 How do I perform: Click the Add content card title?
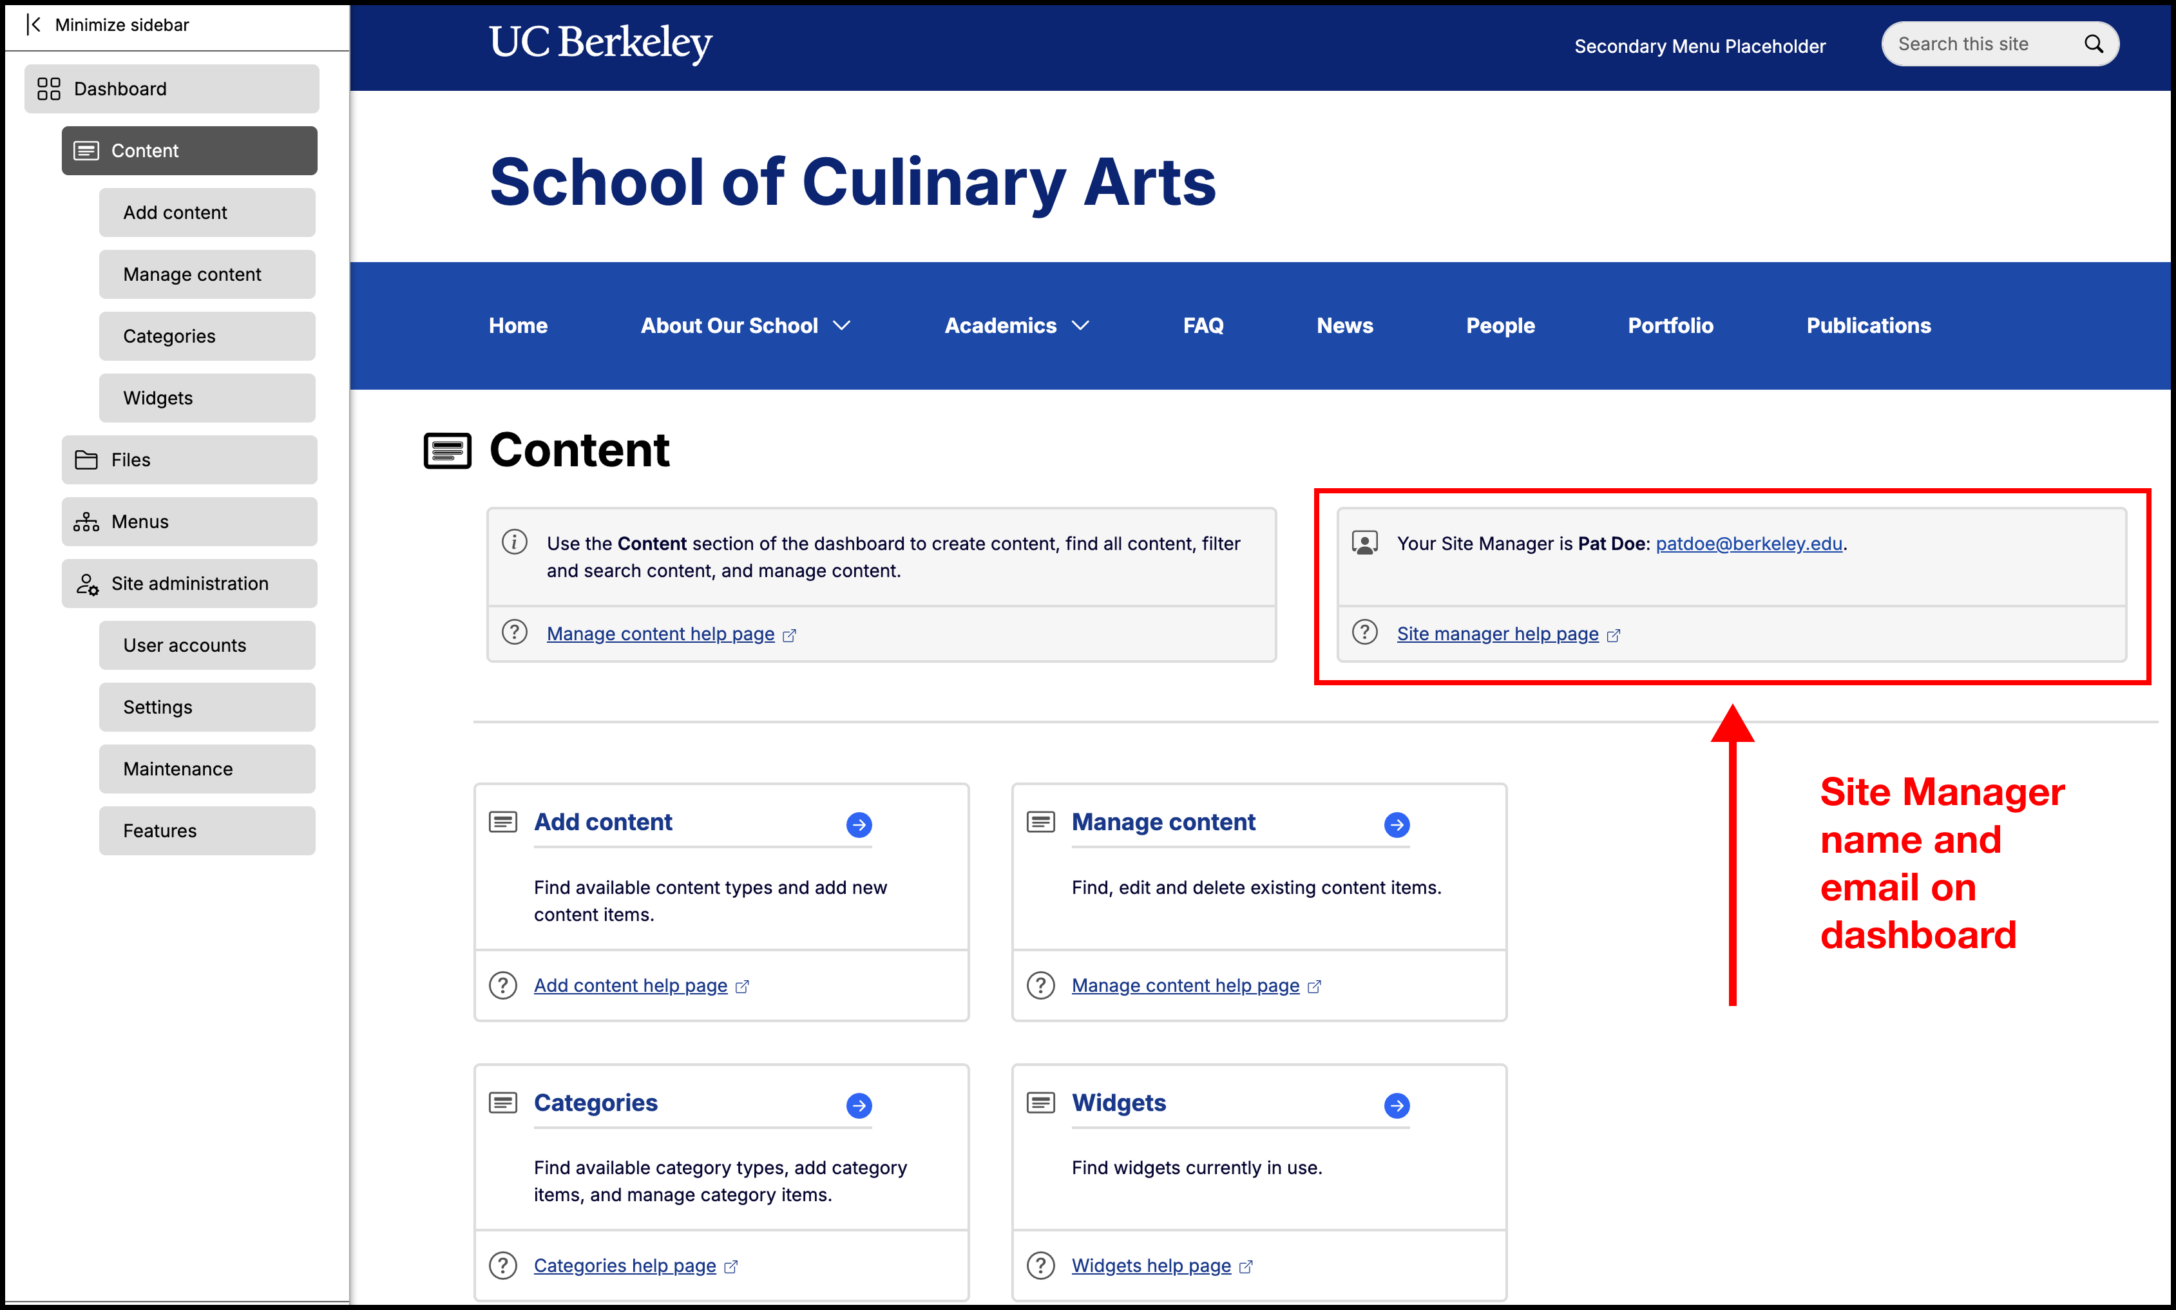pos(603,822)
